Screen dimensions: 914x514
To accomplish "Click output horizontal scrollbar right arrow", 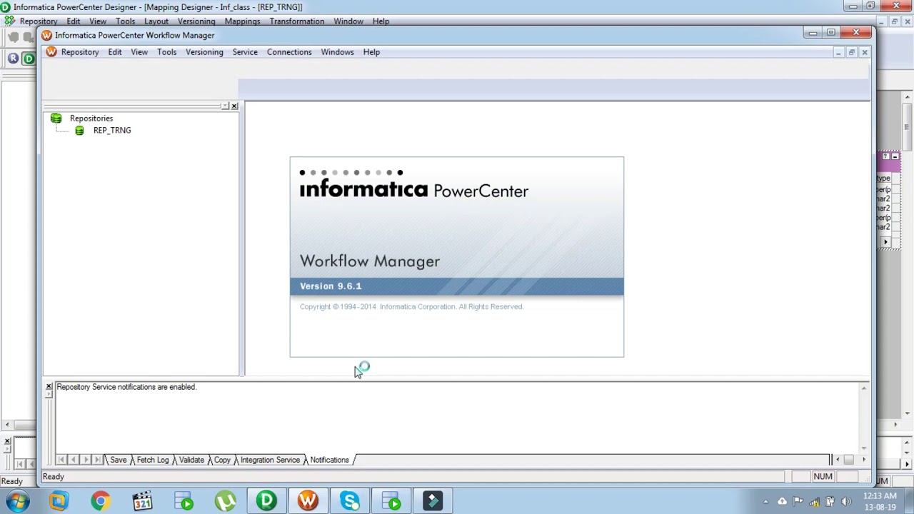I will [863, 460].
